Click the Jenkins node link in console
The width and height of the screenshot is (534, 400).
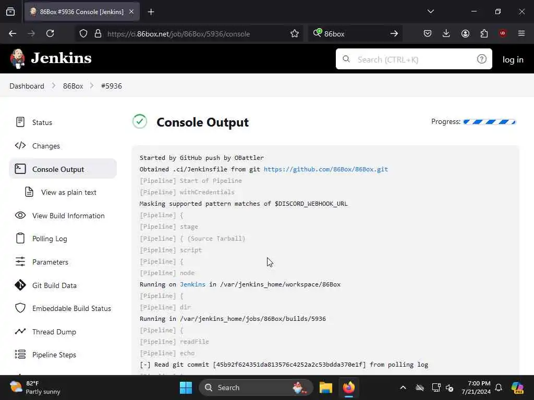pos(193,284)
